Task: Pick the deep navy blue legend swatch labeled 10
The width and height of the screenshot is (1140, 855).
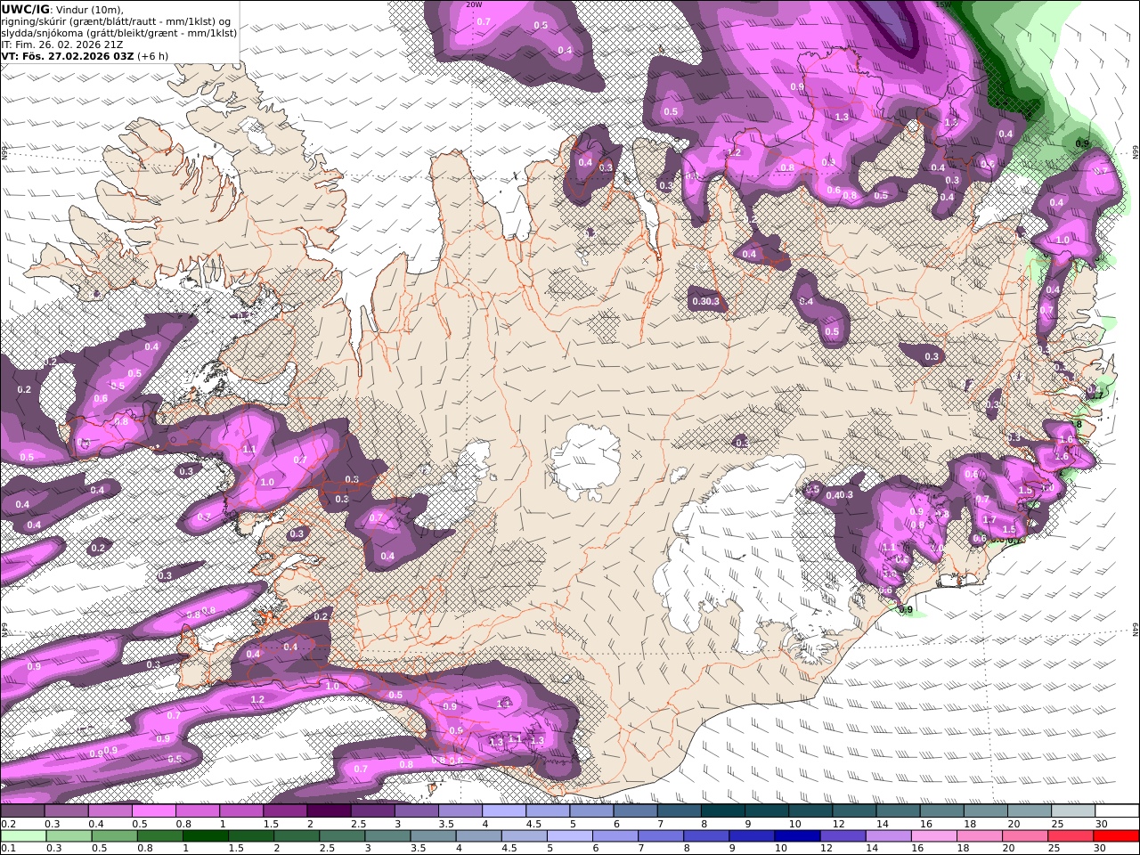Action: pos(796,836)
